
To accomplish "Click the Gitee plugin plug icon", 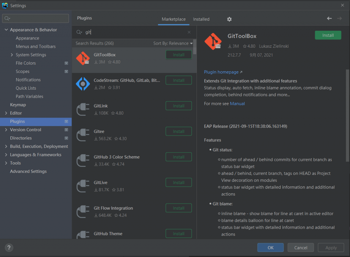I will [x=83, y=135].
